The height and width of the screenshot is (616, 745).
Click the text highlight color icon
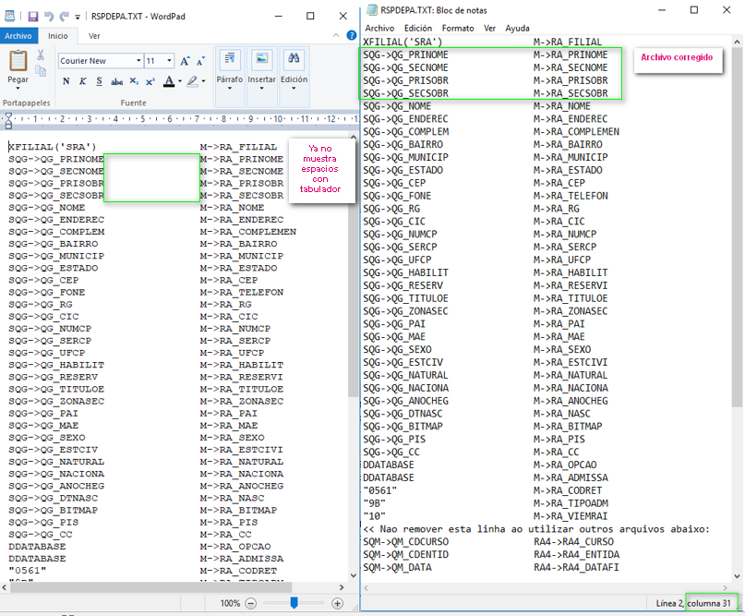coord(192,81)
